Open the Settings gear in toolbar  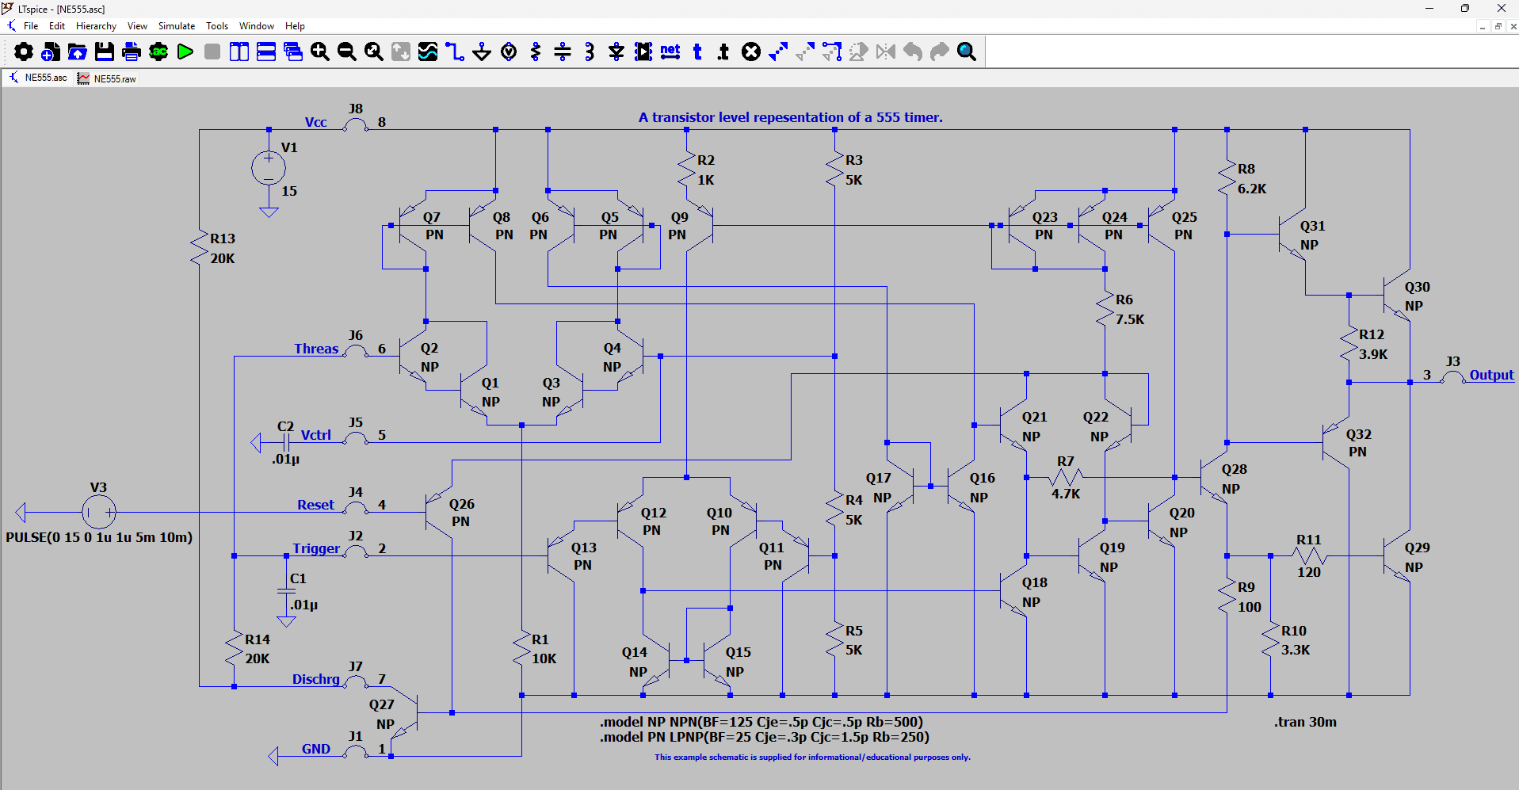pos(24,52)
